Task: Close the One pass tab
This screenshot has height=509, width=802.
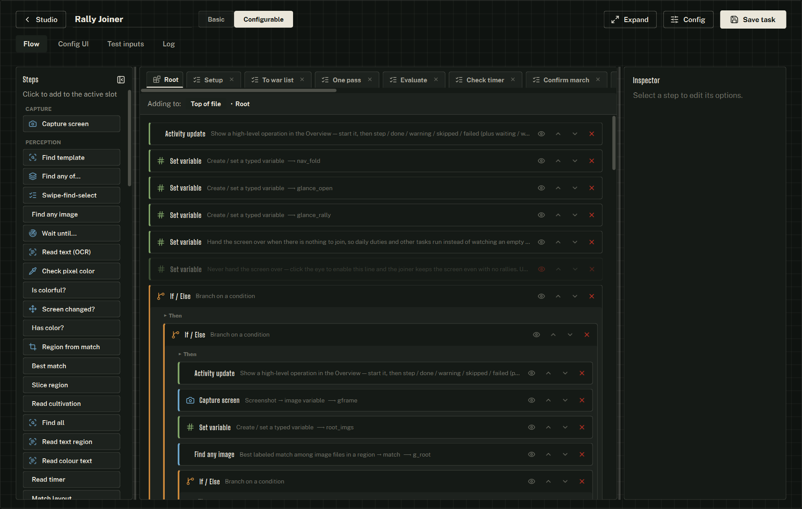Action: tap(370, 80)
